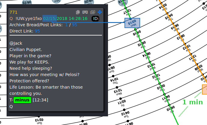Screen dimensions: 207x125
Task: Select the Sat 12/11 dot on orange line
Action: point(191,54)
